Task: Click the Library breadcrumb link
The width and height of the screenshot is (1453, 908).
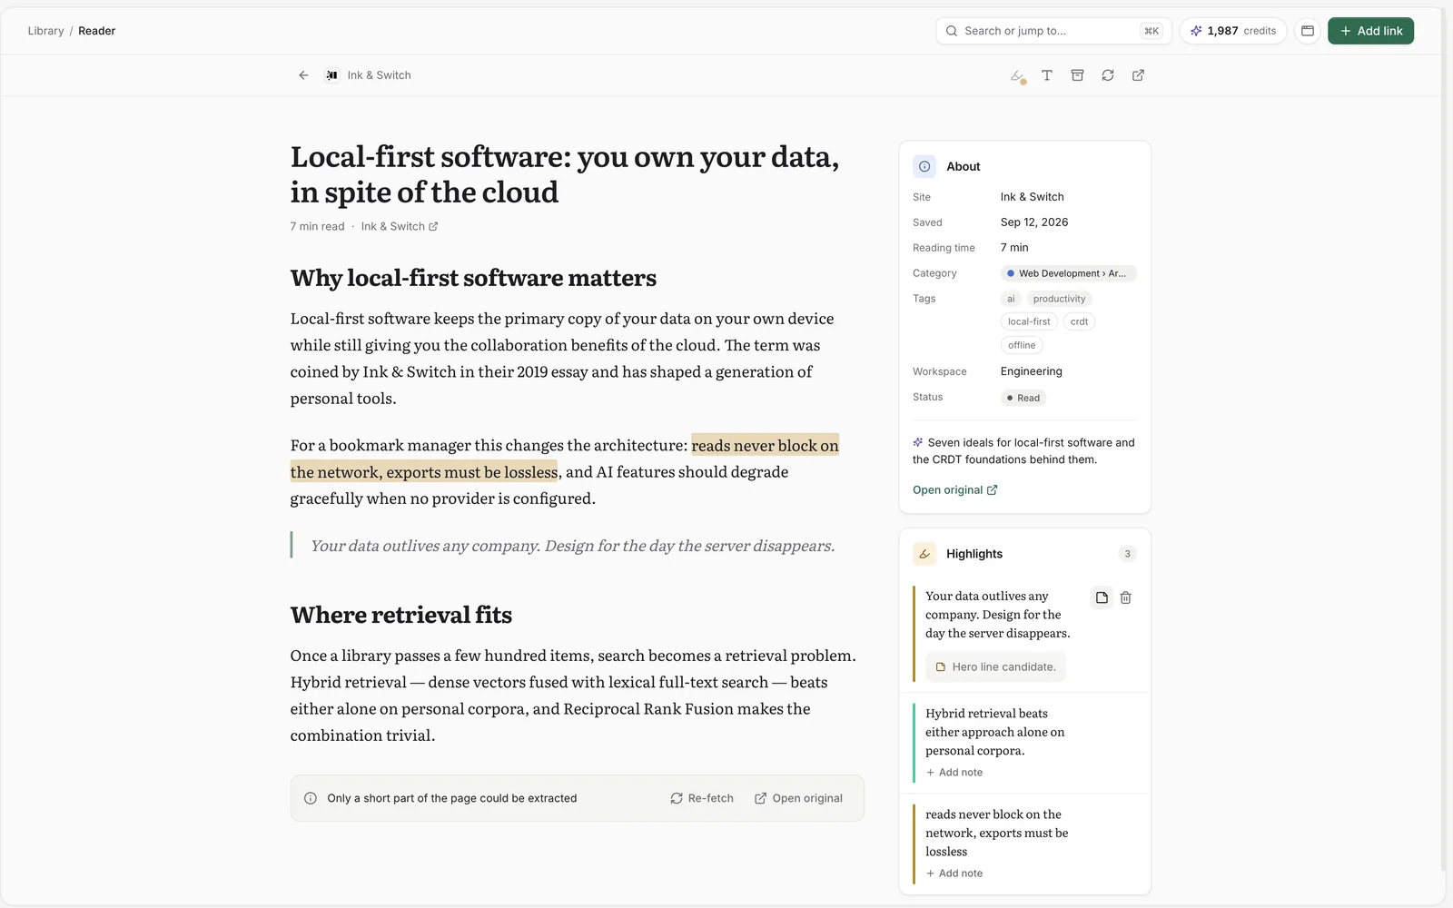Action: pyautogui.click(x=45, y=31)
